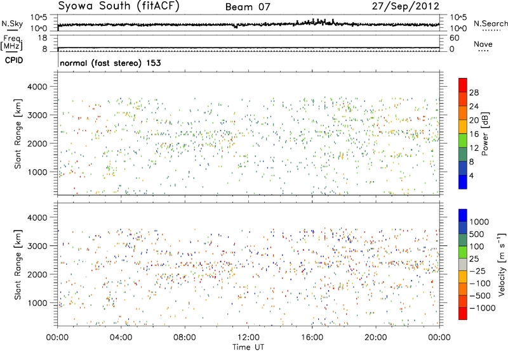
Task: Click the gray segment of velocity color bar
Action: point(463,265)
